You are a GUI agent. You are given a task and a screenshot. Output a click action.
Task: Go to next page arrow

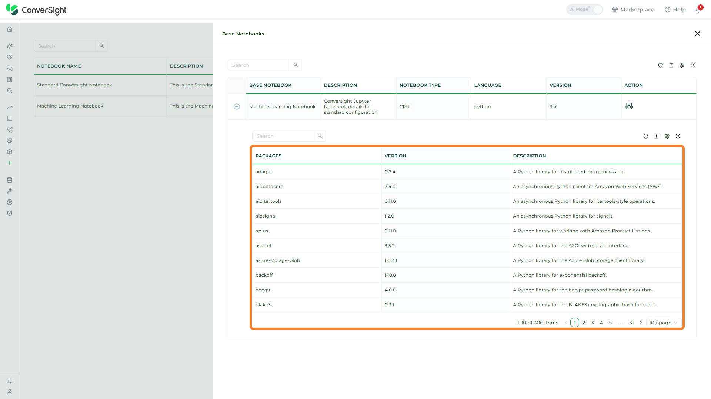click(641, 323)
